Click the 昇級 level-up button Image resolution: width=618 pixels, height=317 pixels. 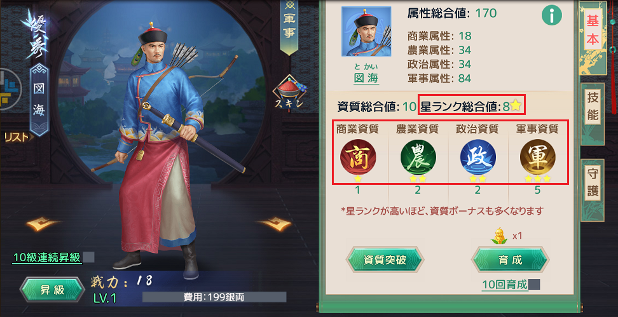[x=52, y=290]
